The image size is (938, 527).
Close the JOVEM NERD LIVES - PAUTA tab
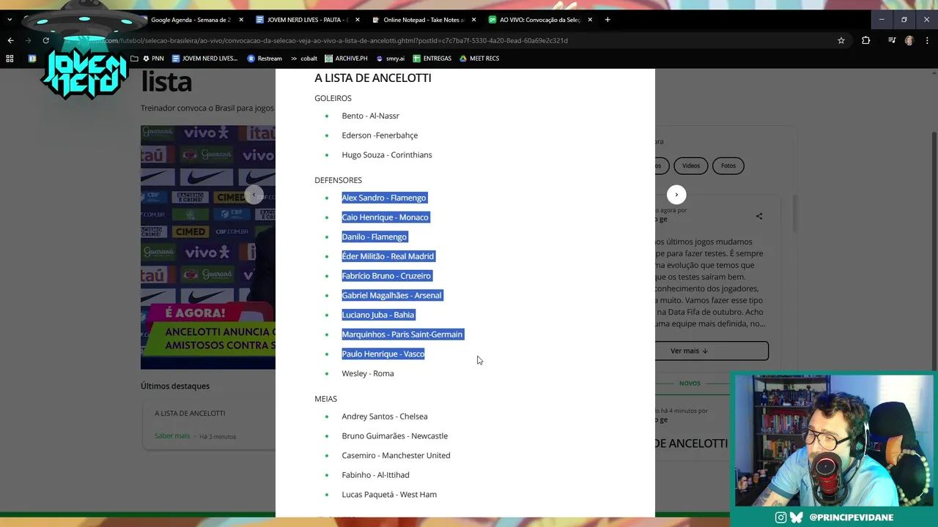click(x=357, y=20)
